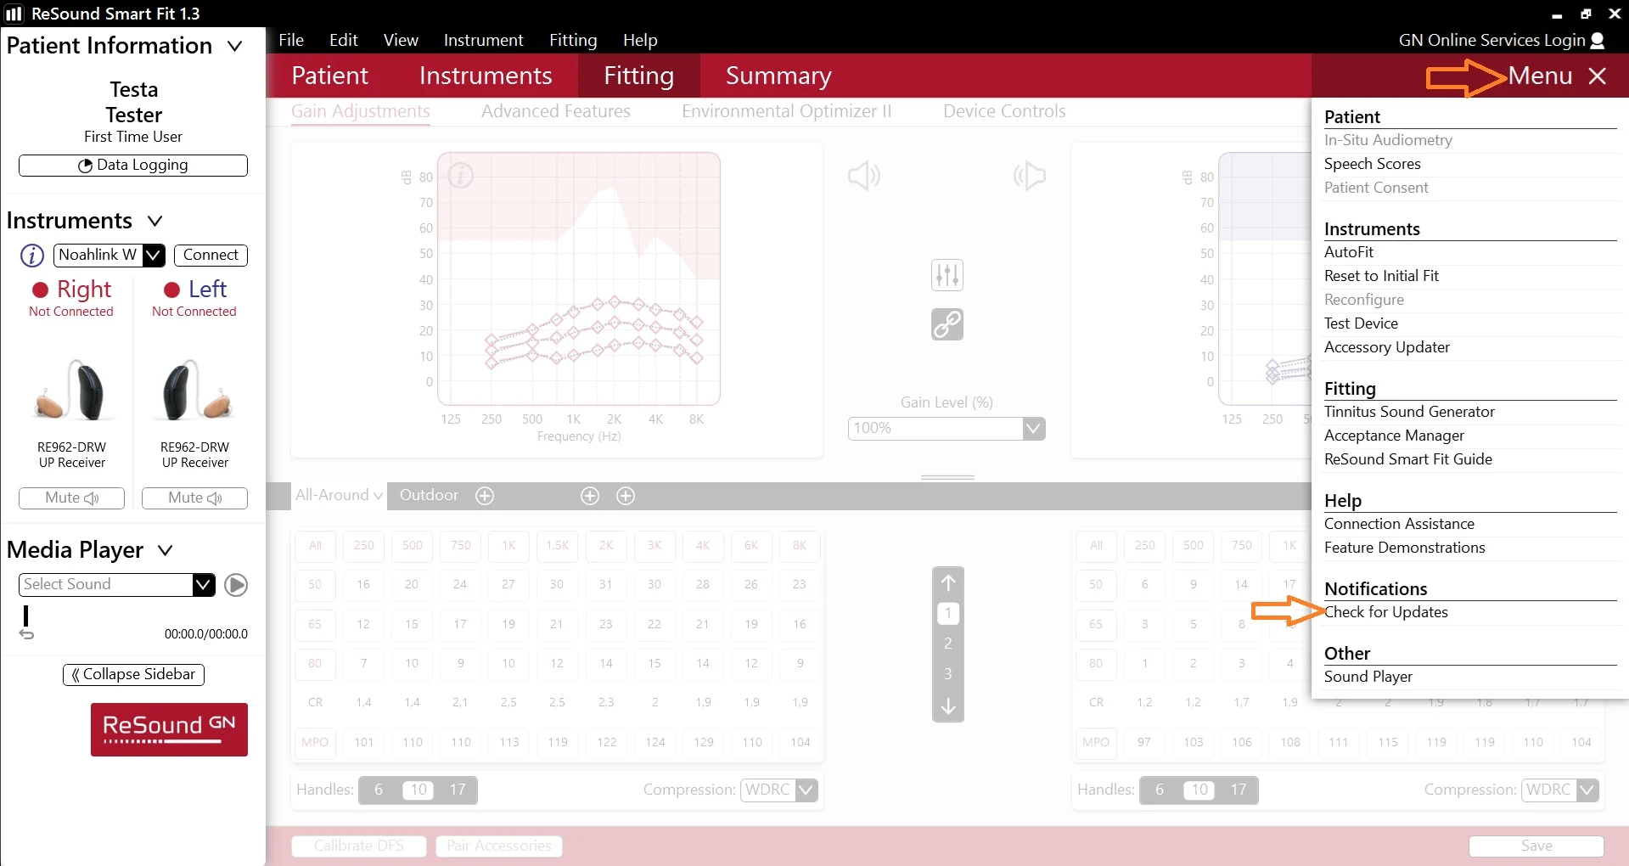
Task: Collapse the Patient Information section
Action: coord(235,46)
